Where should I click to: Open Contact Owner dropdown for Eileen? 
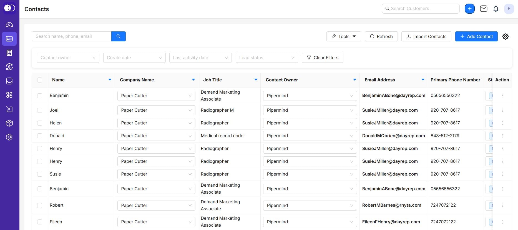(x=310, y=222)
